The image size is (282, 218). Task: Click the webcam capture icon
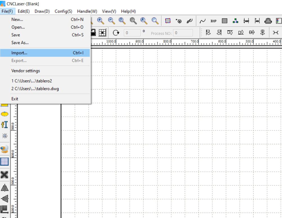pyautogui.click(x=5, y=149)
